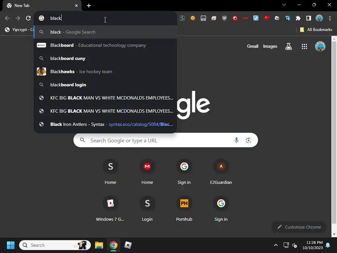Go back to previous page
The width and height of the screenshot is (337, 253).
[x=7, y=18]
